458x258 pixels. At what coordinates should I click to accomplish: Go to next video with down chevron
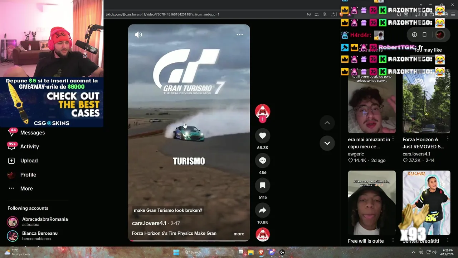(x=327, y=143)
